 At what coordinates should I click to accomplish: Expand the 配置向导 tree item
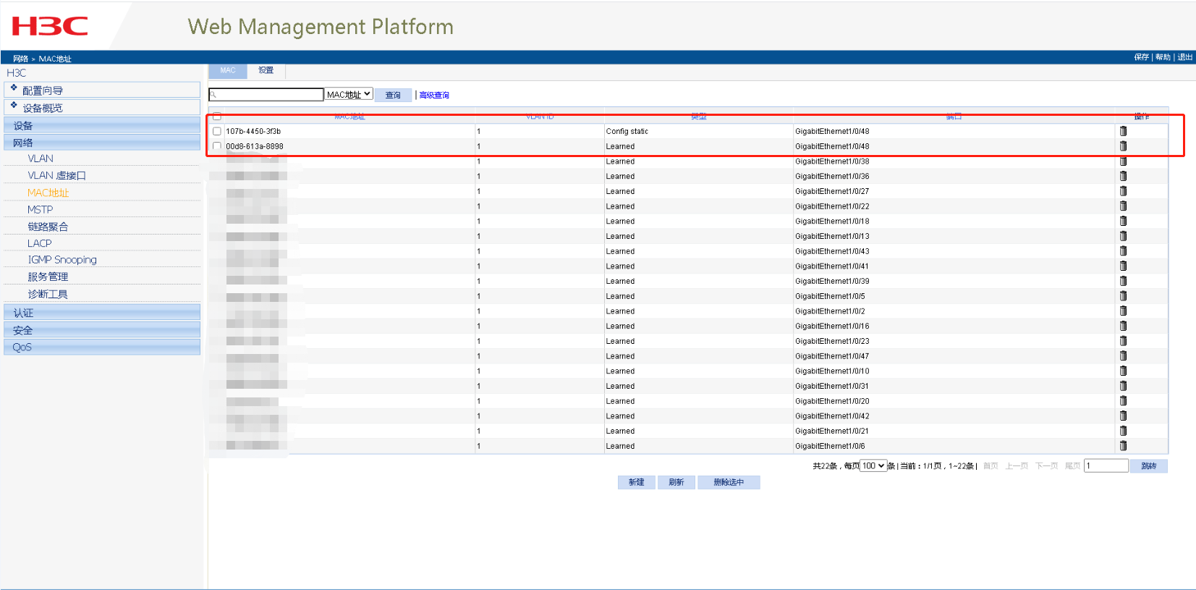[43, 90]
